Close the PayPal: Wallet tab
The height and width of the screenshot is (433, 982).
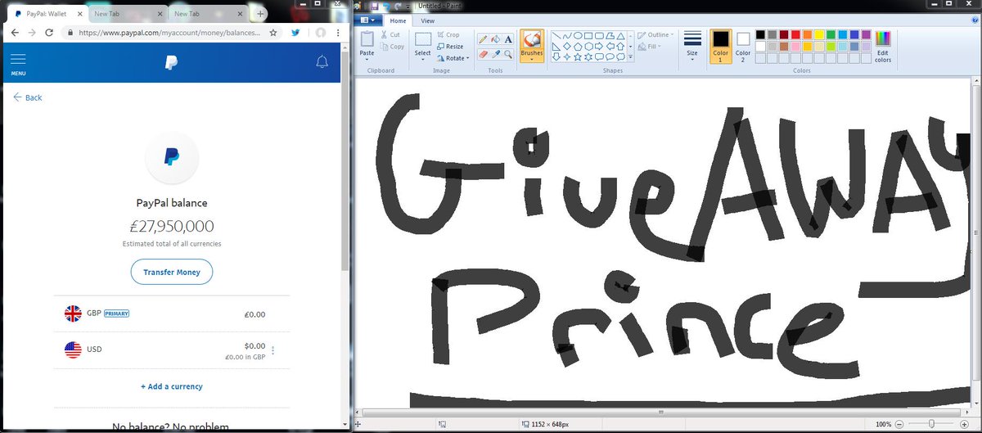click(x=79, y=14)
